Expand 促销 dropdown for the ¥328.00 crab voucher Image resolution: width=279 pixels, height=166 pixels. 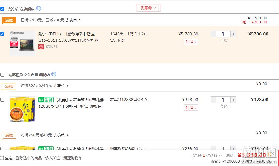click(191, 108)
